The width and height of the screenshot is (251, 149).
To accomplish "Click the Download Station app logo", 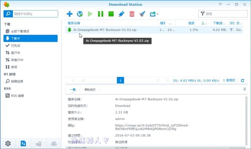I will (x=7, y=5).
